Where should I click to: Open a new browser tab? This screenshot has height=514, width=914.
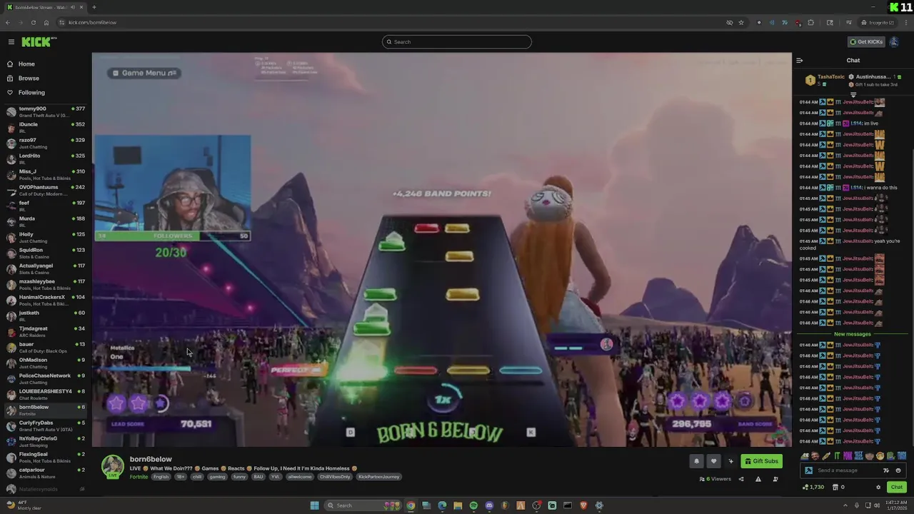[94, 7]
